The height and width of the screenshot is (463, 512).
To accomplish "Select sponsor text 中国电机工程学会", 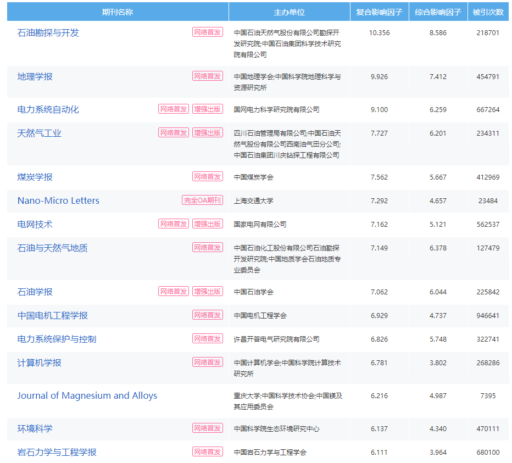I will pyautogui.click(x=260, y=316).
